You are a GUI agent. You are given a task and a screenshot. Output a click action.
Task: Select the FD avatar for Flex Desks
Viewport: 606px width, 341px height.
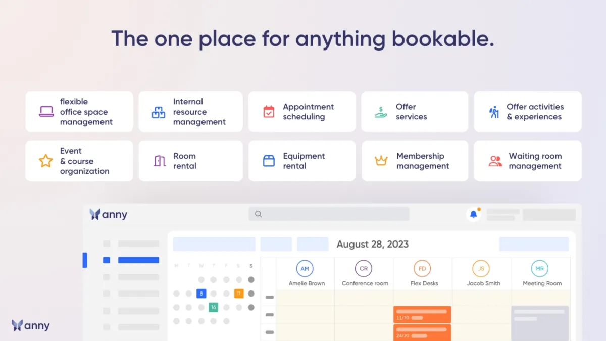pyautogui.click(x=422, y=269)
